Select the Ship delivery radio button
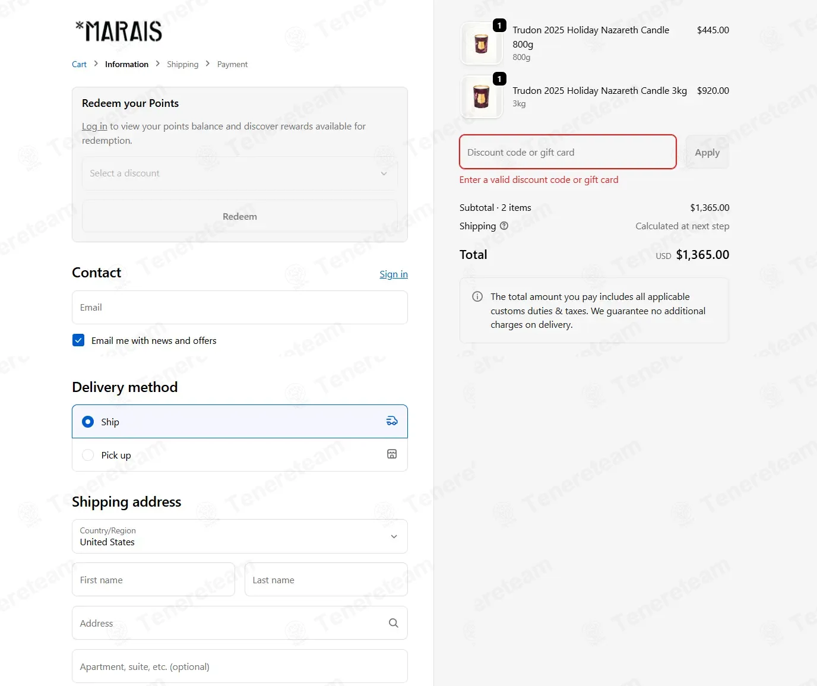The height and width of the screenshot is (686, 817). tap(88, 422)
